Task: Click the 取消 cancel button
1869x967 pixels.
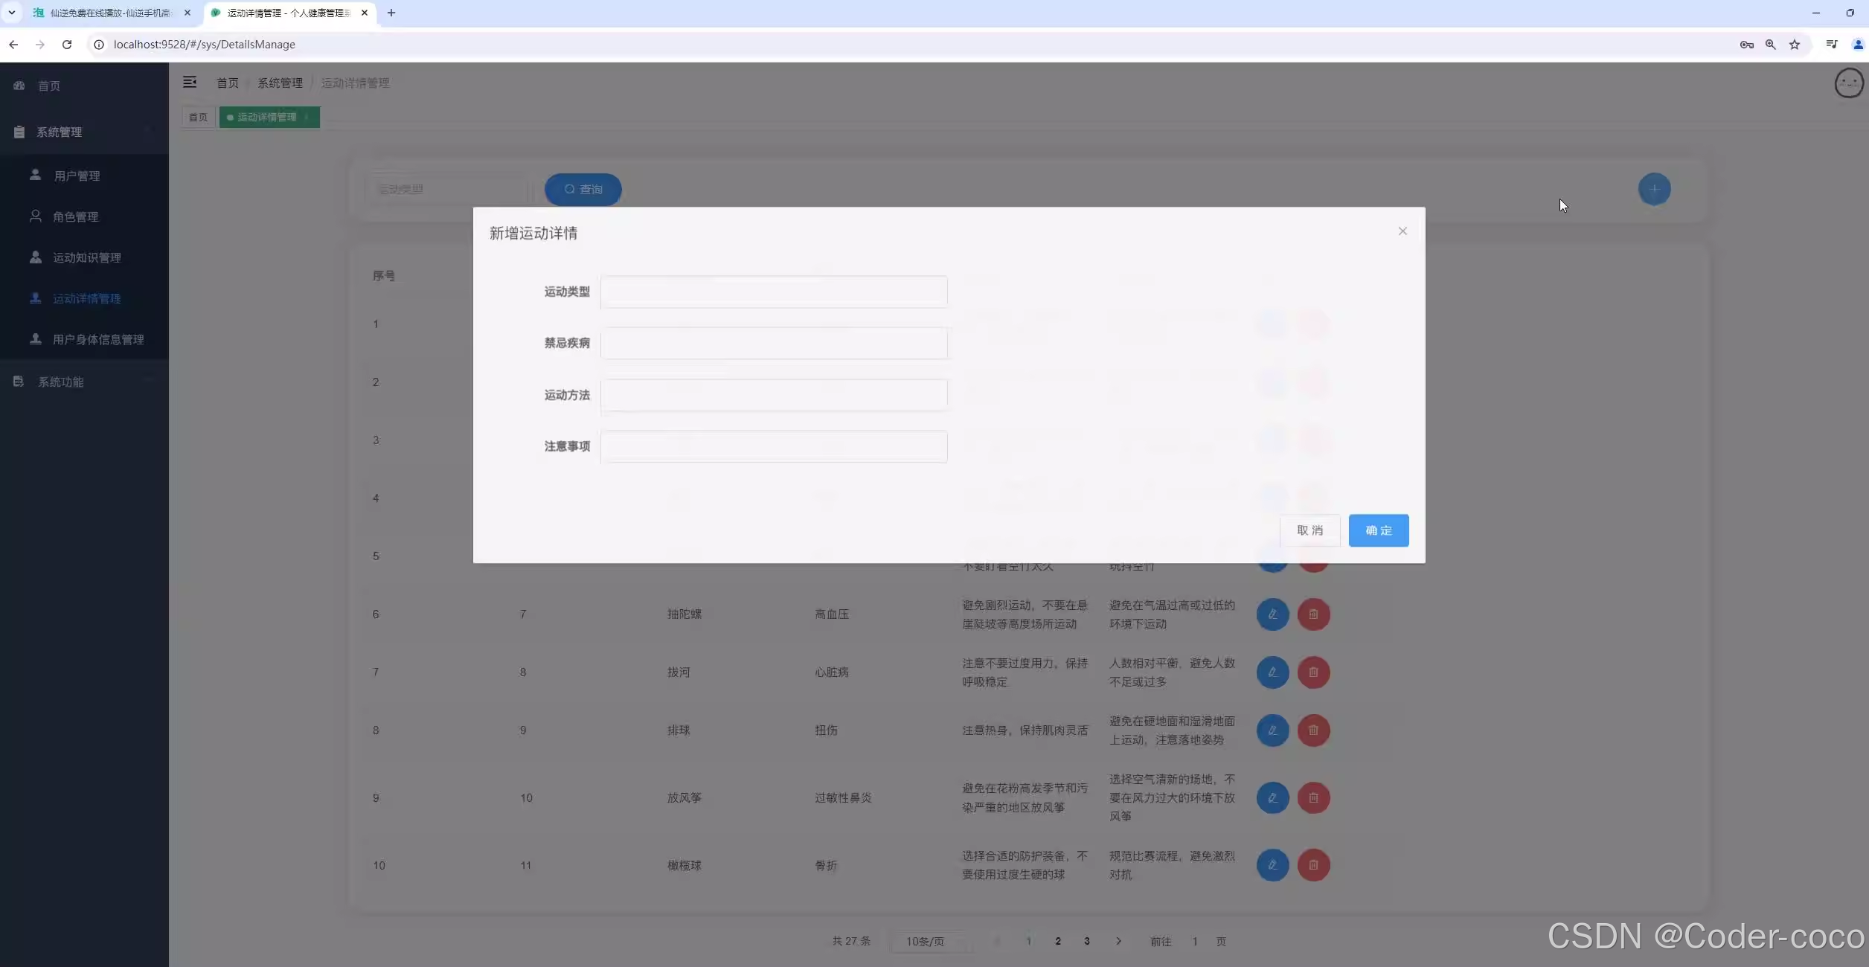Action: click(x=1309, y=530)
